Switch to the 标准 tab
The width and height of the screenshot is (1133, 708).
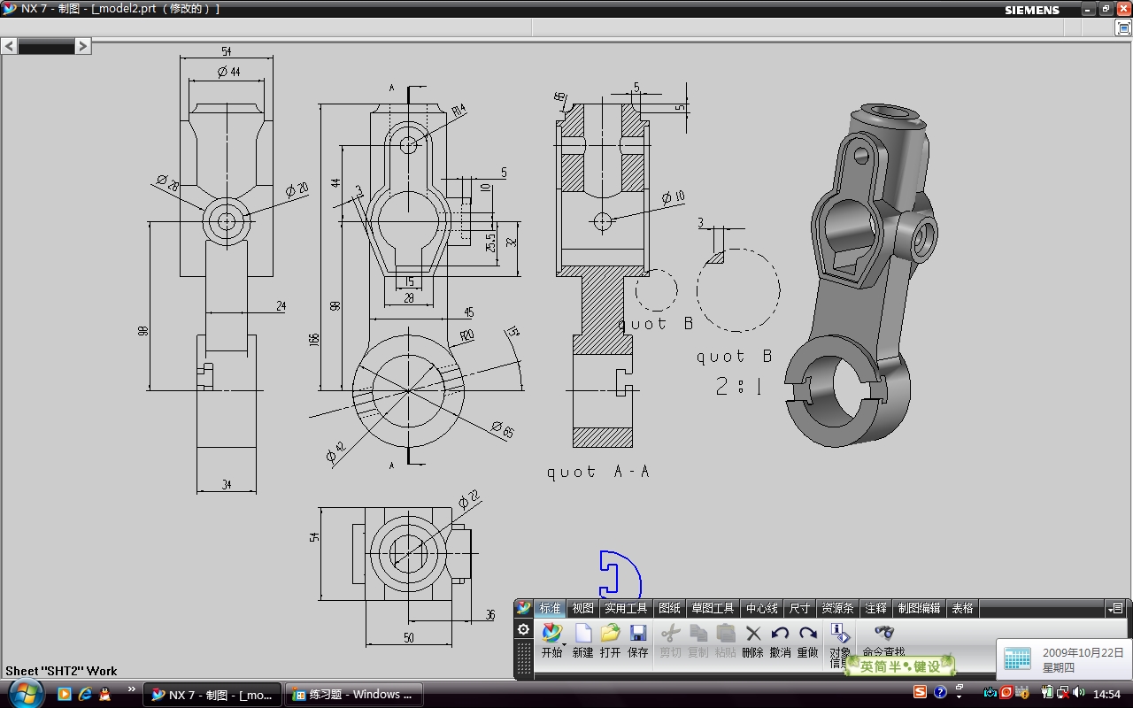pyautogui.click(x=551, y=608)
